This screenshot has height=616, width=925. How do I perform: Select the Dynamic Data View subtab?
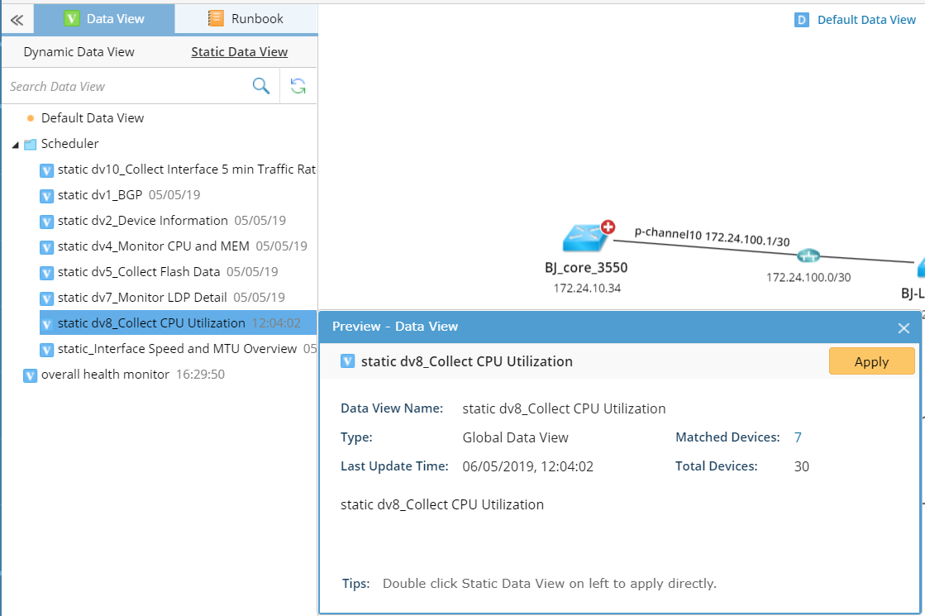(79, 52)
